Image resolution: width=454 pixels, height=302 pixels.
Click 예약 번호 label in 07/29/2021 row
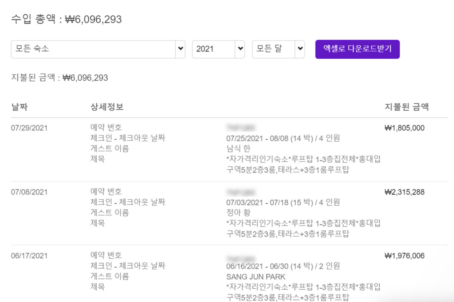coord(106,127)
